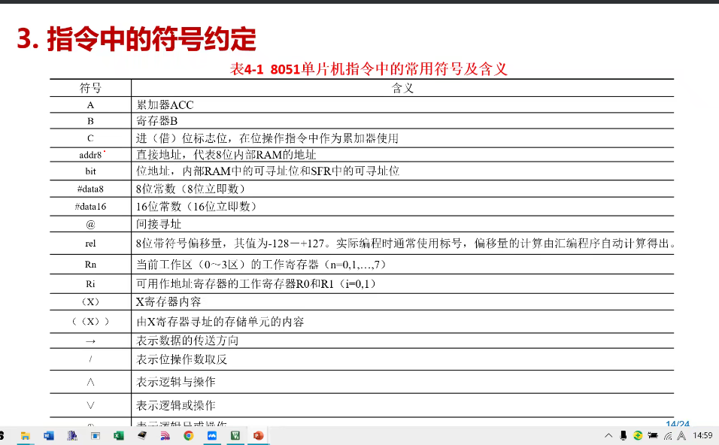Screen dimensions: 719x445
Task: Open the blue meeting app in taskbar
Action: (x=212, y=436)
